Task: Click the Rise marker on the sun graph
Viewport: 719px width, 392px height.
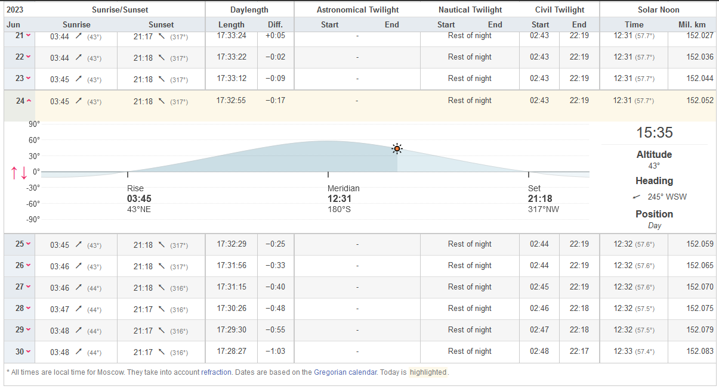Action: click(x=128, y=175)
